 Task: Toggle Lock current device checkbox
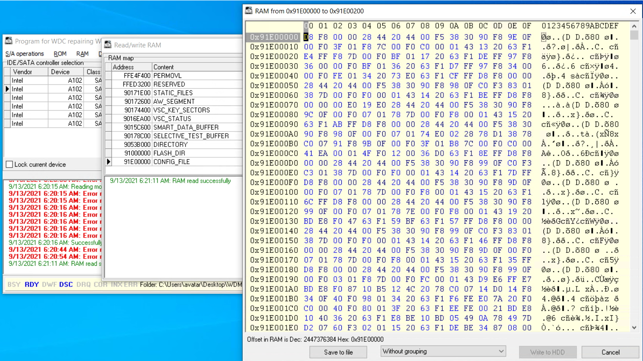9,165
